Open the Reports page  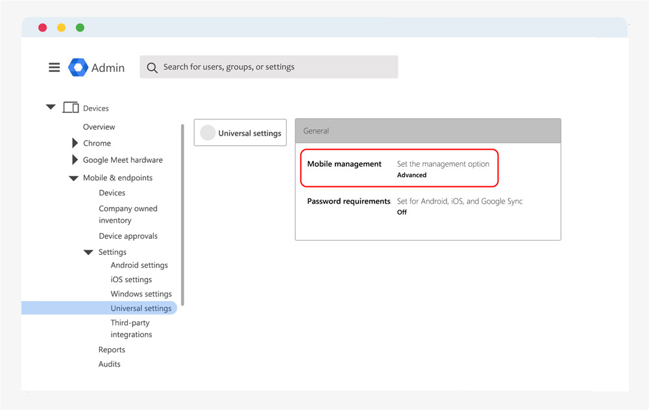click(112, 350)
